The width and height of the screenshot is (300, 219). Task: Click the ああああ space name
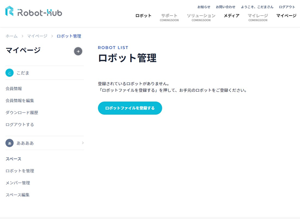pos(25,143)
